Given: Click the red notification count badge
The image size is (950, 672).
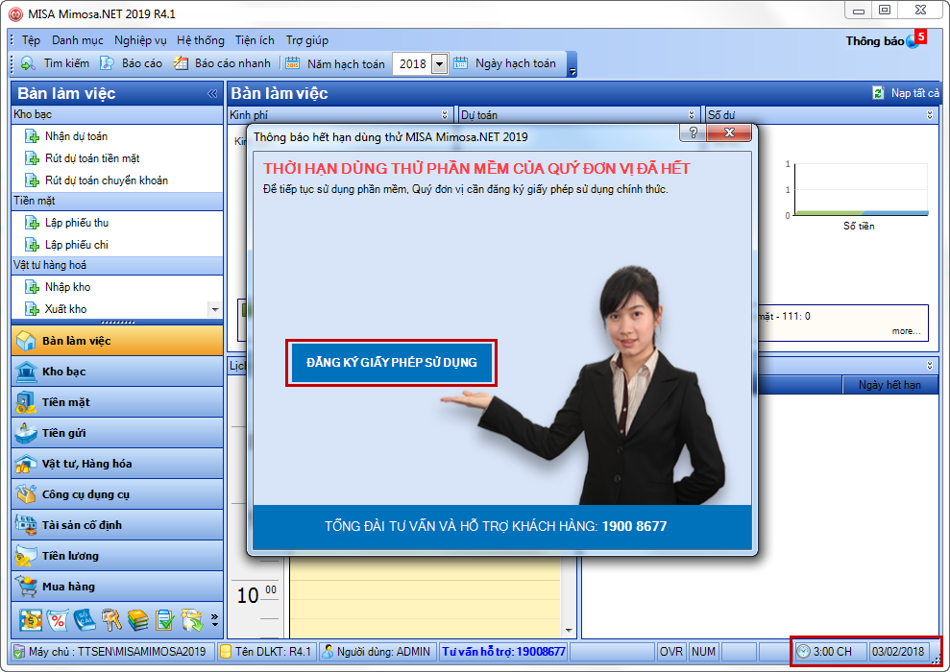Looking at the screenshot, I should pos(921,36).
